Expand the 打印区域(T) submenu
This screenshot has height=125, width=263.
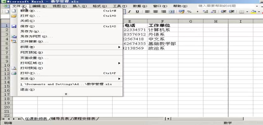67,63
